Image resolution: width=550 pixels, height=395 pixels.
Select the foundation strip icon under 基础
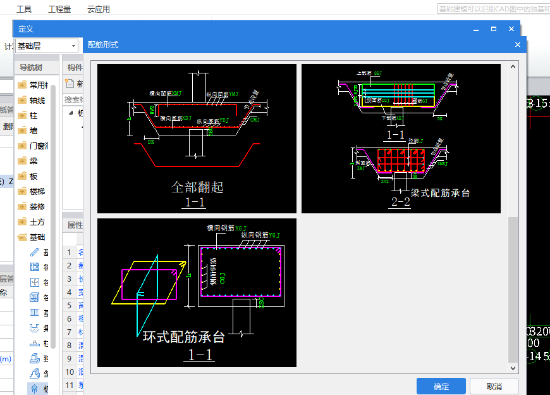click(x=34, y=313)
